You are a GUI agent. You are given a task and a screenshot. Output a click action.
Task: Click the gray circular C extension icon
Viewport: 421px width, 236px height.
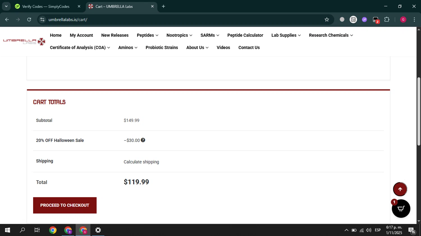click(x=353, y=20)
